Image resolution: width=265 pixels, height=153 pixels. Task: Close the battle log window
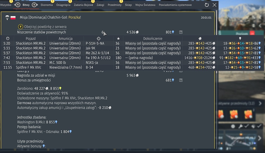[x=214, y=5]
